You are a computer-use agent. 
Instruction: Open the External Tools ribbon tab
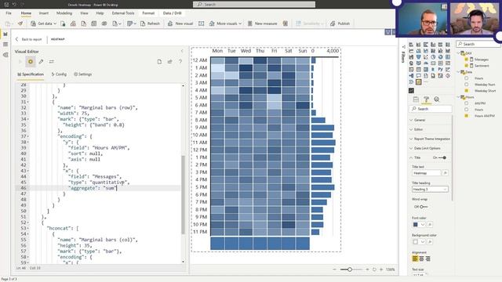pyautogui.click(x=123, y=13)
